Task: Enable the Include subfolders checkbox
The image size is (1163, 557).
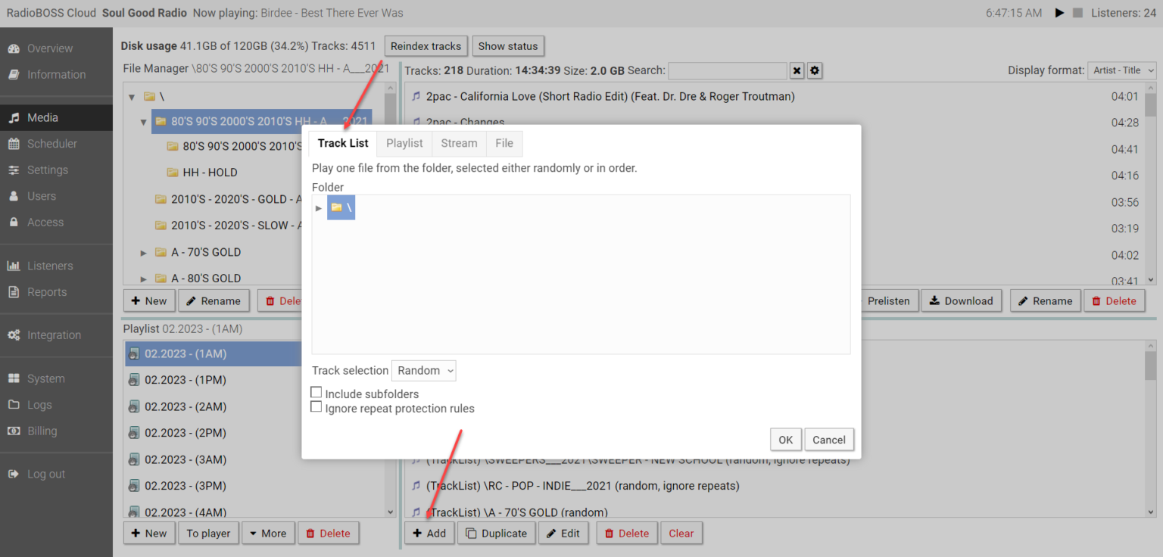Action: (x=316, y=392)
